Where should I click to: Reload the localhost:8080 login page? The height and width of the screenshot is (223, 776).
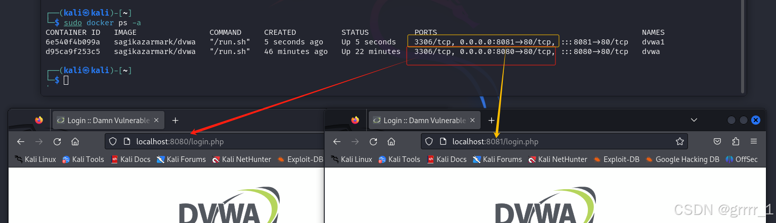(57, 142)
